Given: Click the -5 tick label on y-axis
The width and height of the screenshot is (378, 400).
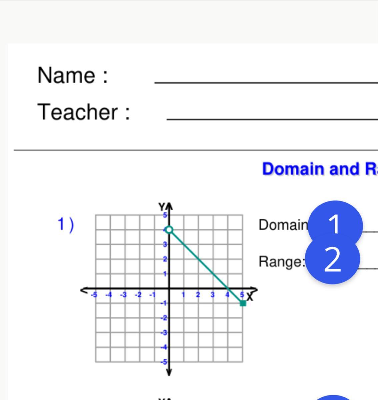Looking at the screenshot, I should tap(164, 362).
